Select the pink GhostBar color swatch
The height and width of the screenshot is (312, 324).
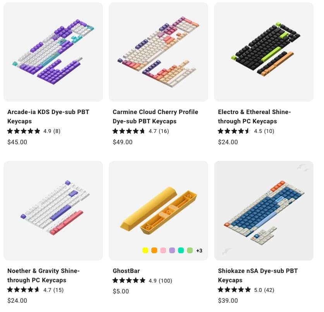(163, 251)
